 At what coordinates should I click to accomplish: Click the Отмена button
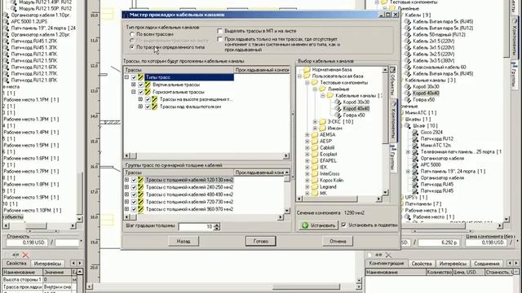point(338,241)
